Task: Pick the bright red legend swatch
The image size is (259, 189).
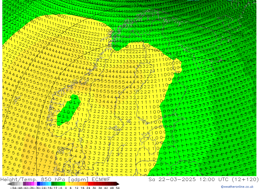Action: coord(89,184)
